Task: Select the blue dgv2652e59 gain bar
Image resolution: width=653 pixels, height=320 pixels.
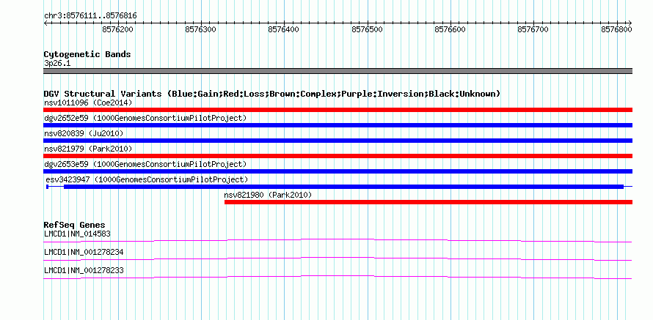Action: (338, 125)
